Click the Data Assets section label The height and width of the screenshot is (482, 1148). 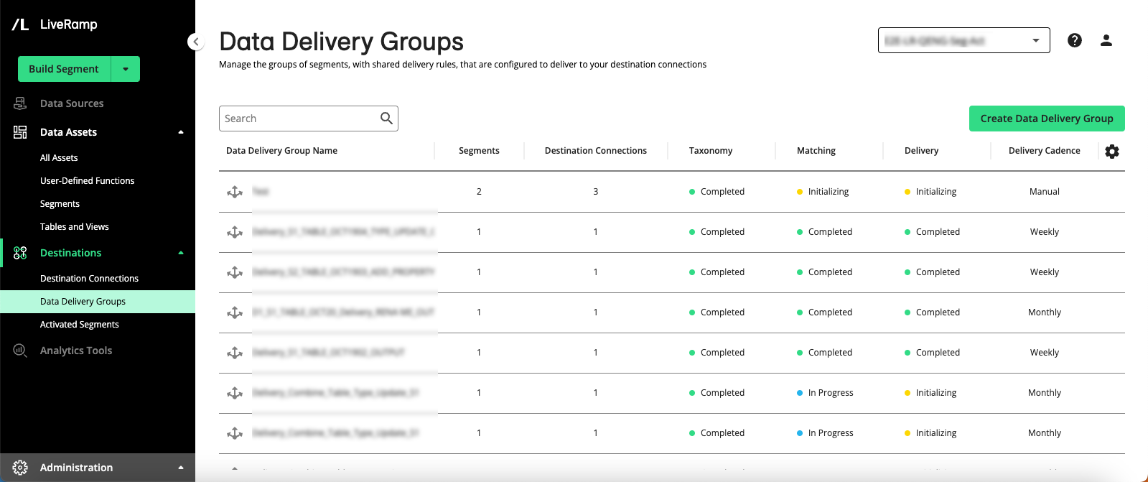(68, 132)
